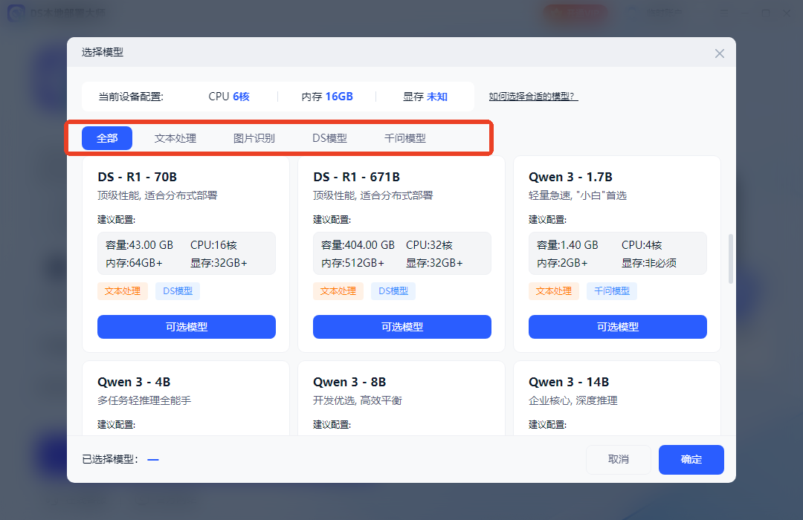The height and width of the screenshot is (520, 803).
Task: Select the 全部 tab
Action: 107,138
